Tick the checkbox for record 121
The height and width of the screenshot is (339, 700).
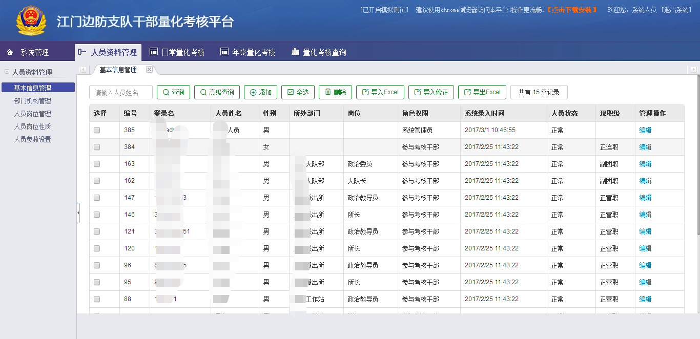tap(97, 231)
